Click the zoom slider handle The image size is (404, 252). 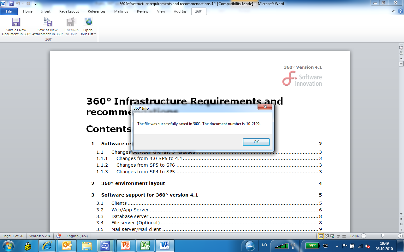point(383,236)
